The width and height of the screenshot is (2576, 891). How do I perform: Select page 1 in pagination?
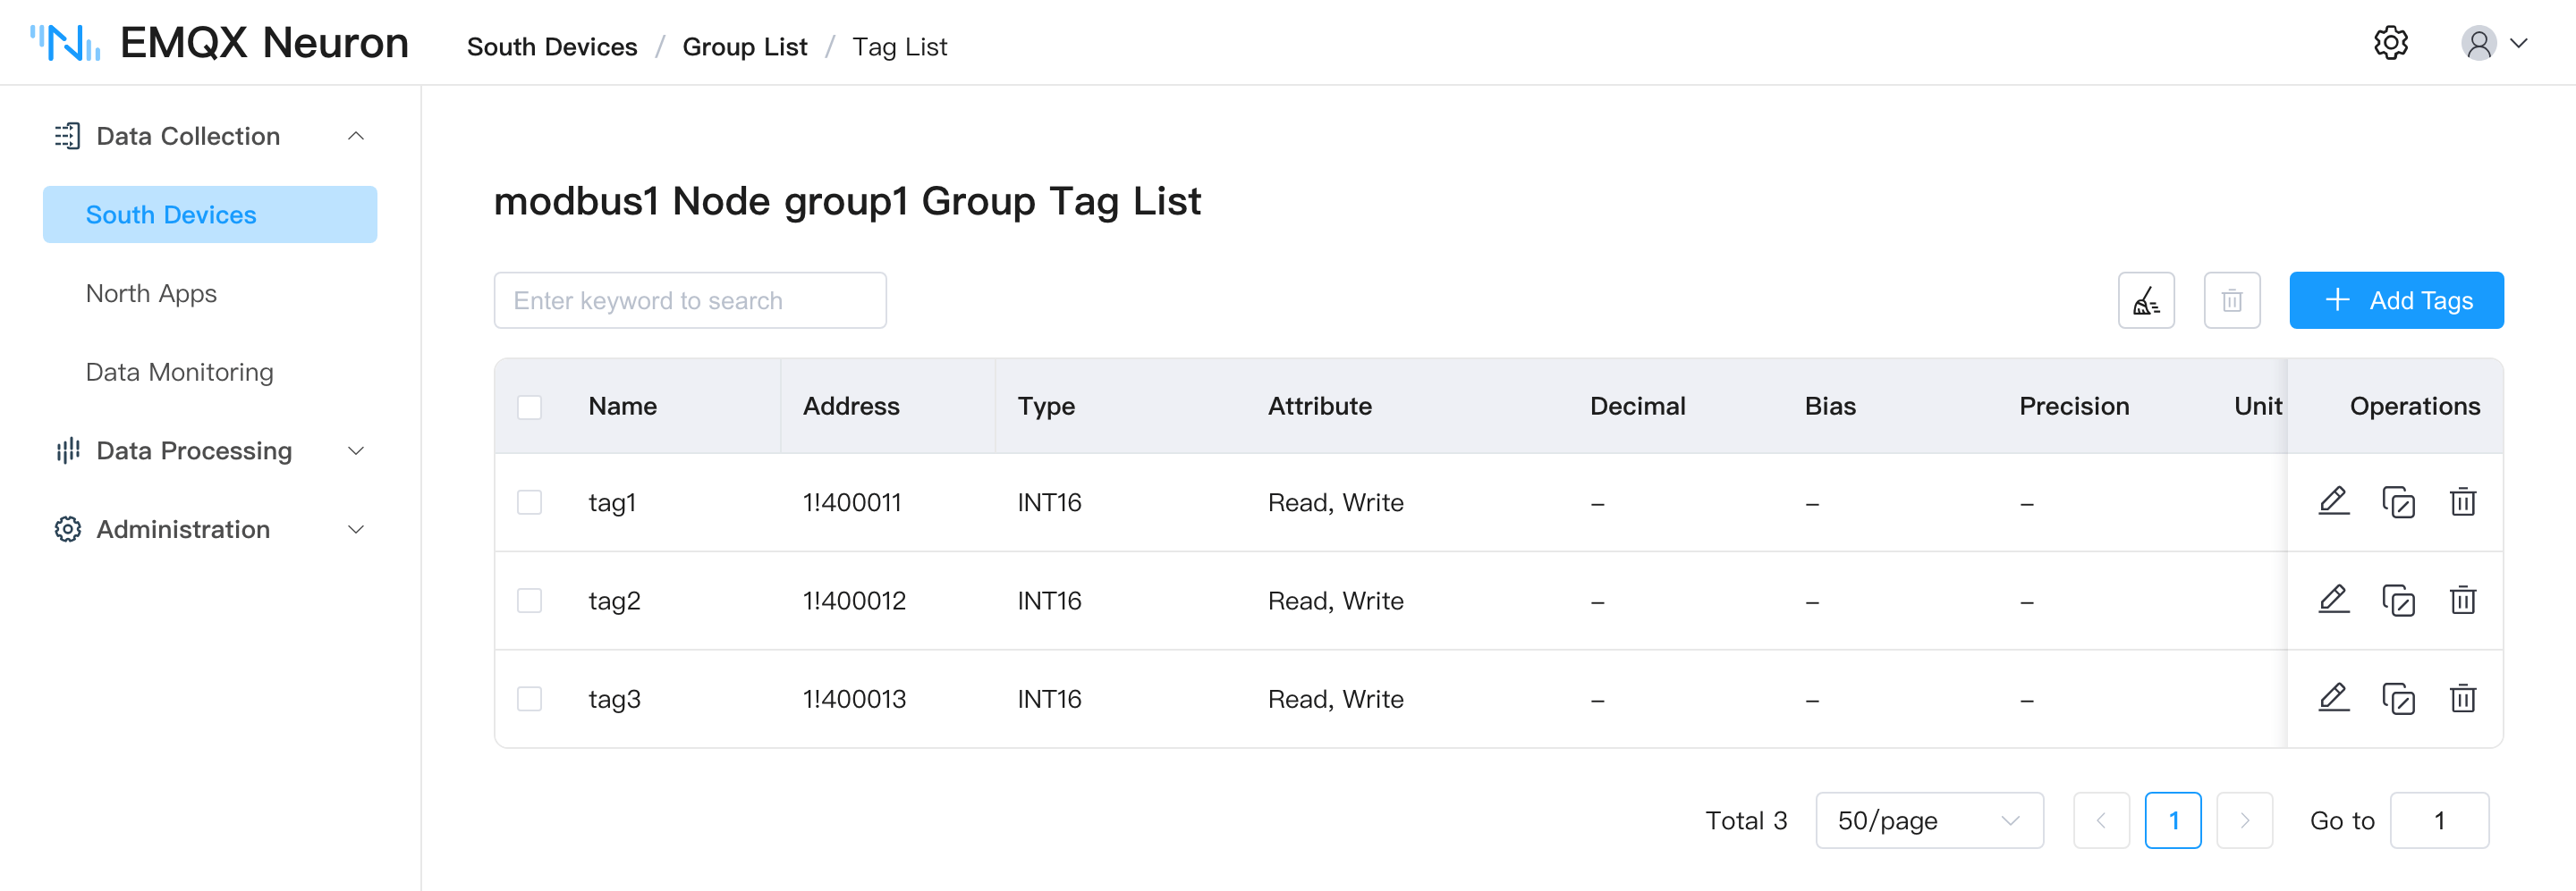pos(2173,820)
